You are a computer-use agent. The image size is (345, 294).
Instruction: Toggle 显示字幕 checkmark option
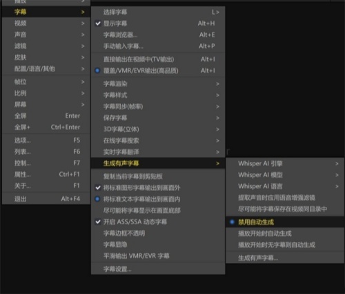[158, 24]
